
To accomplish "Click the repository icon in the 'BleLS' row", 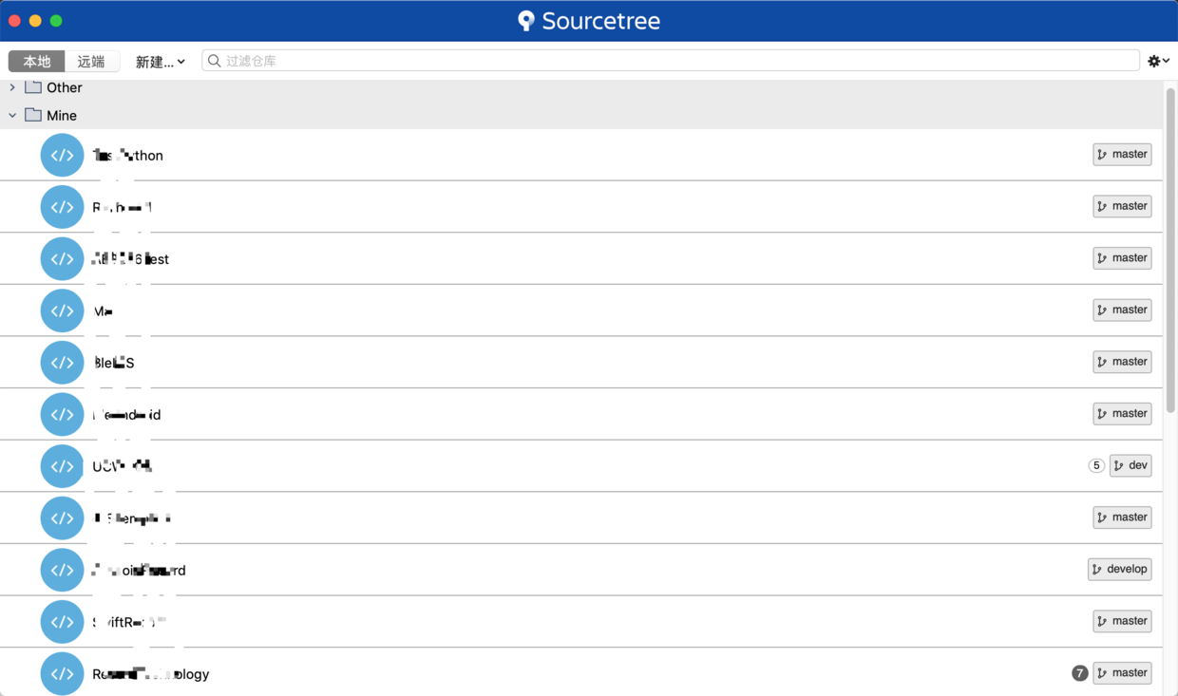I will click(62, 363).
